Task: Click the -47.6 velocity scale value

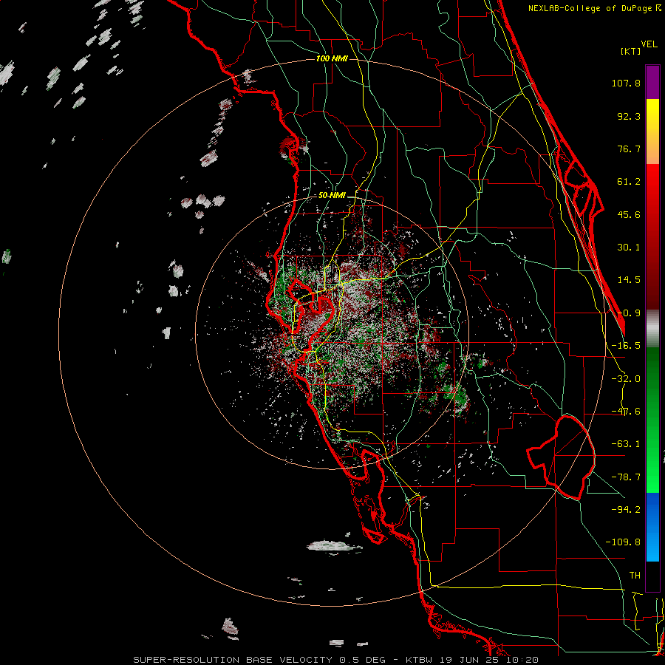Action: click(626, 412)
